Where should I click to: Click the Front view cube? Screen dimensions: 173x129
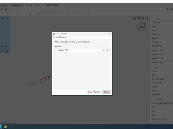pos(141,27)
